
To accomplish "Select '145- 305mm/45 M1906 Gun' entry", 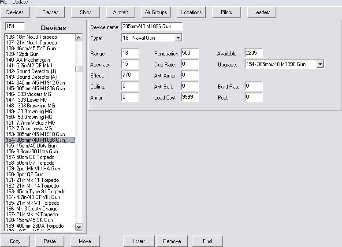I will point(40,88).
